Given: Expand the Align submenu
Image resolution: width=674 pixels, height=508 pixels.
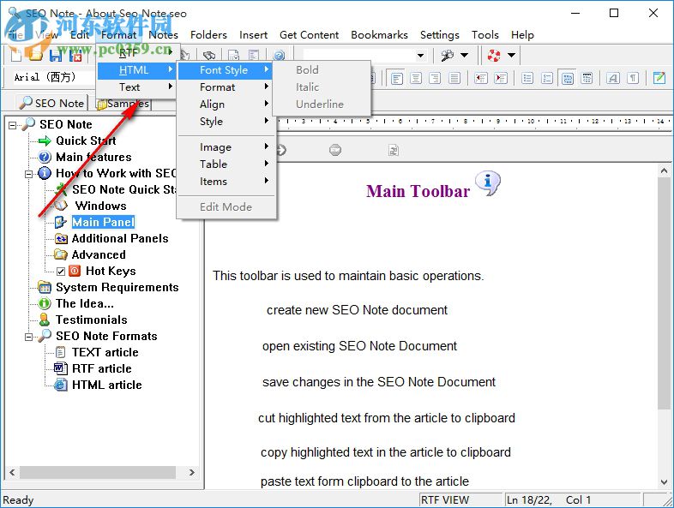Looking at the screenshot, I should [227, 105].
